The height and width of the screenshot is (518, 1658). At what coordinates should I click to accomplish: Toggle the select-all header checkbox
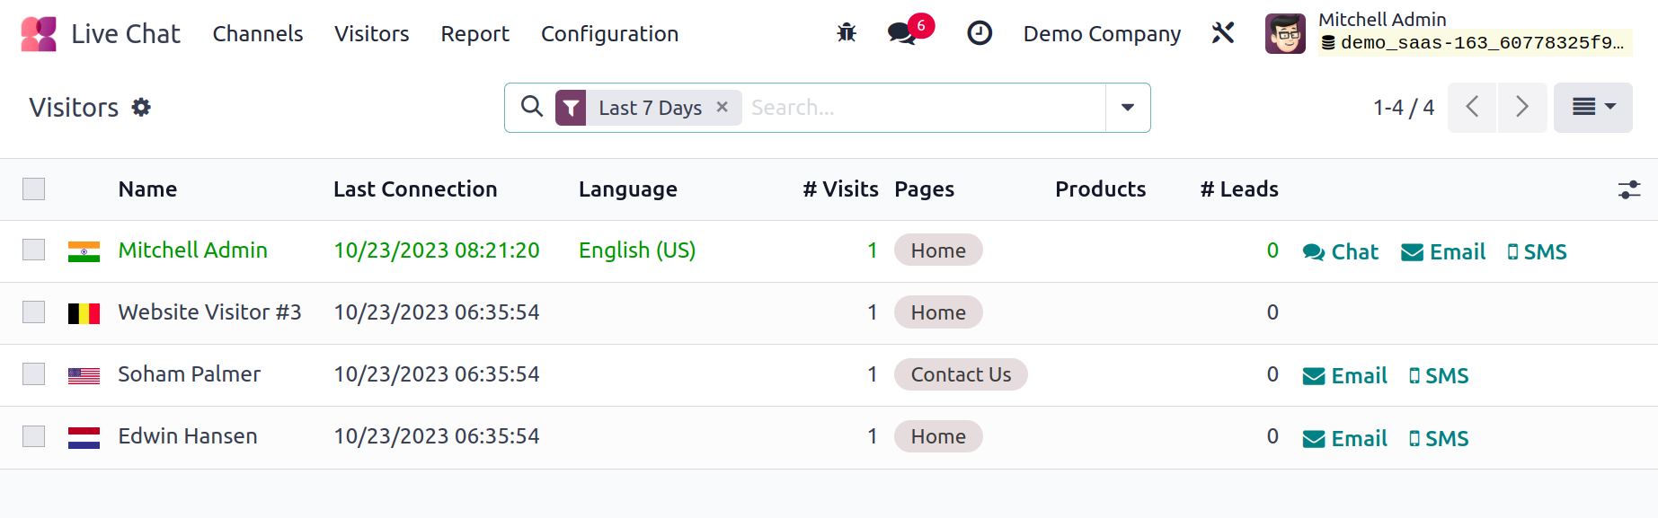point(34,189)
